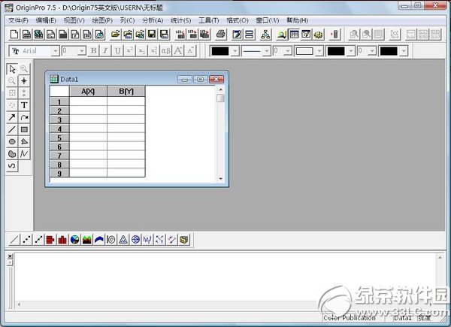Toggle subscript x₂ formatting

(142, 51)
